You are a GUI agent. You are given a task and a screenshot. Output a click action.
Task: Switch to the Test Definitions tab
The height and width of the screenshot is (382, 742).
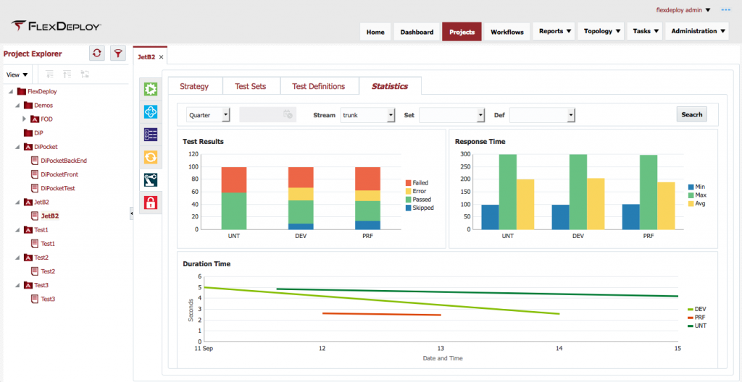coord(319,86)
